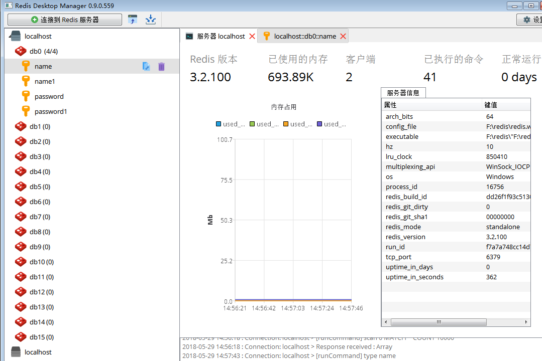
Task: Click the key value column header
Action: click(x=506, y=105)
